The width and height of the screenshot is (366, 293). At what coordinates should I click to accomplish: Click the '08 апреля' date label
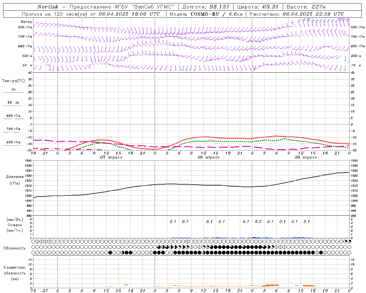coord(208,157)
